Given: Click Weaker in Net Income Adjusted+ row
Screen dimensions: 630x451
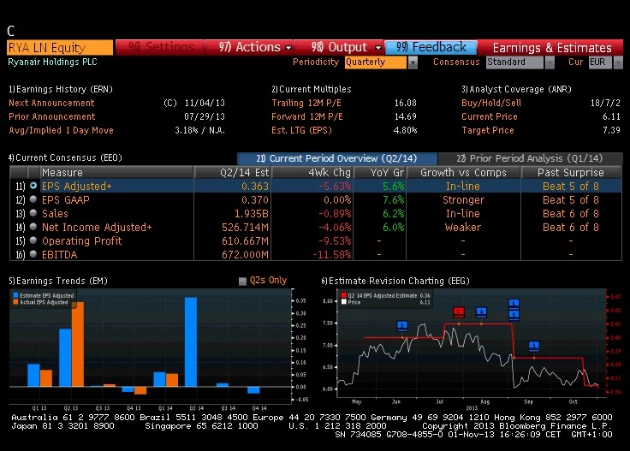Looking at the screenshot, I should 463,227.
